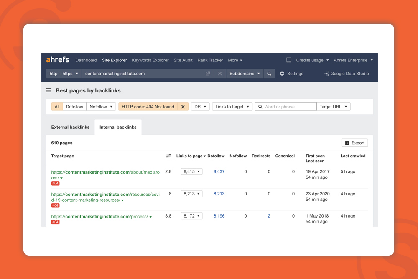Open Ahrefs Enterprise account menu
Viewport: 418px width, 279px height.
point(353,60)
